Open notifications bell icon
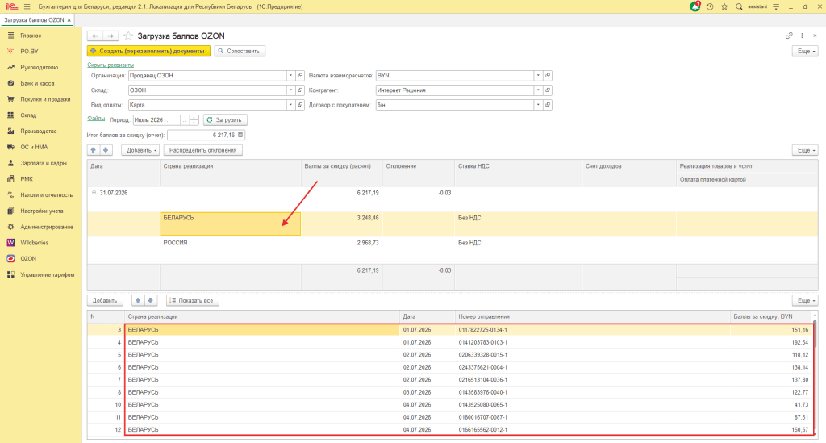 (695, 6)
